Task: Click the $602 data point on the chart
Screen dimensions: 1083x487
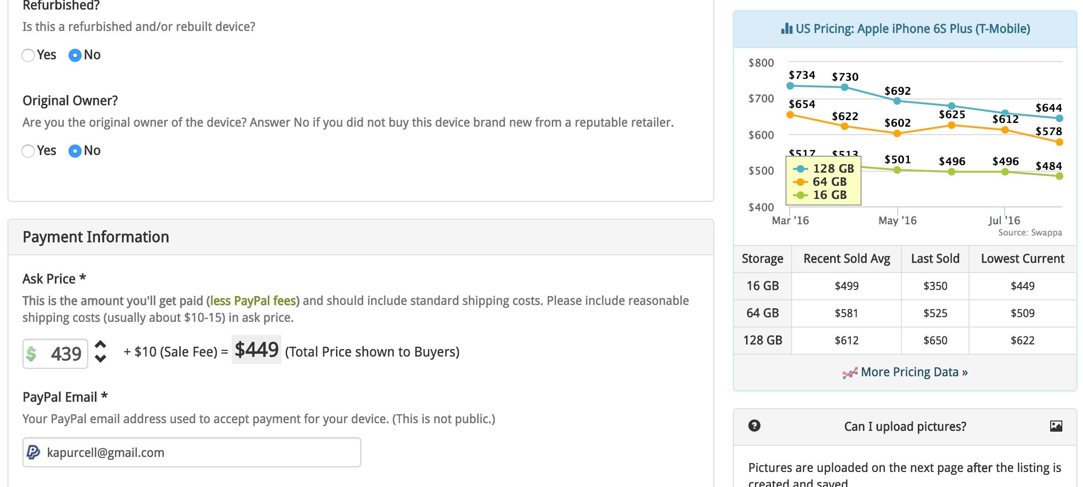Action: [x=897, y=133]
